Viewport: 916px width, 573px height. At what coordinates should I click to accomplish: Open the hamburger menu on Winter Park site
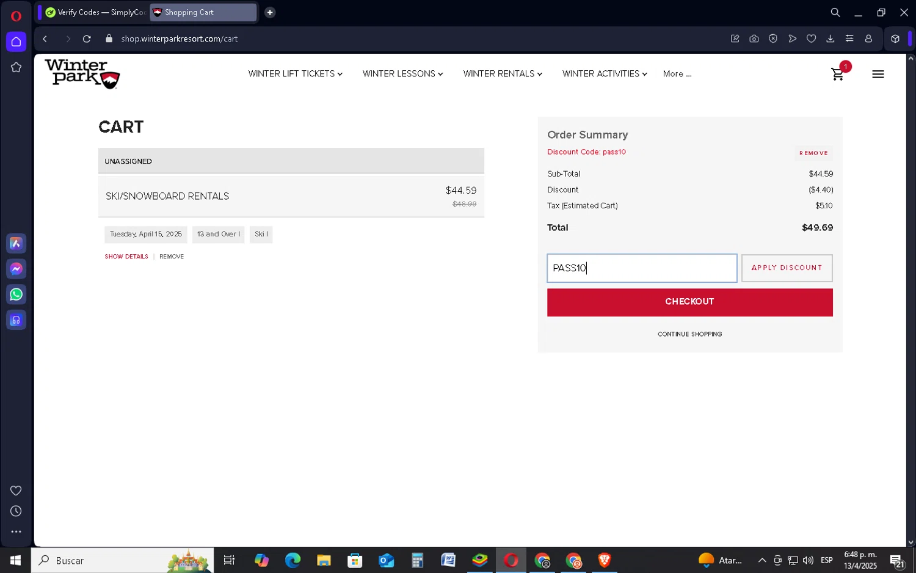click(878, 74)
